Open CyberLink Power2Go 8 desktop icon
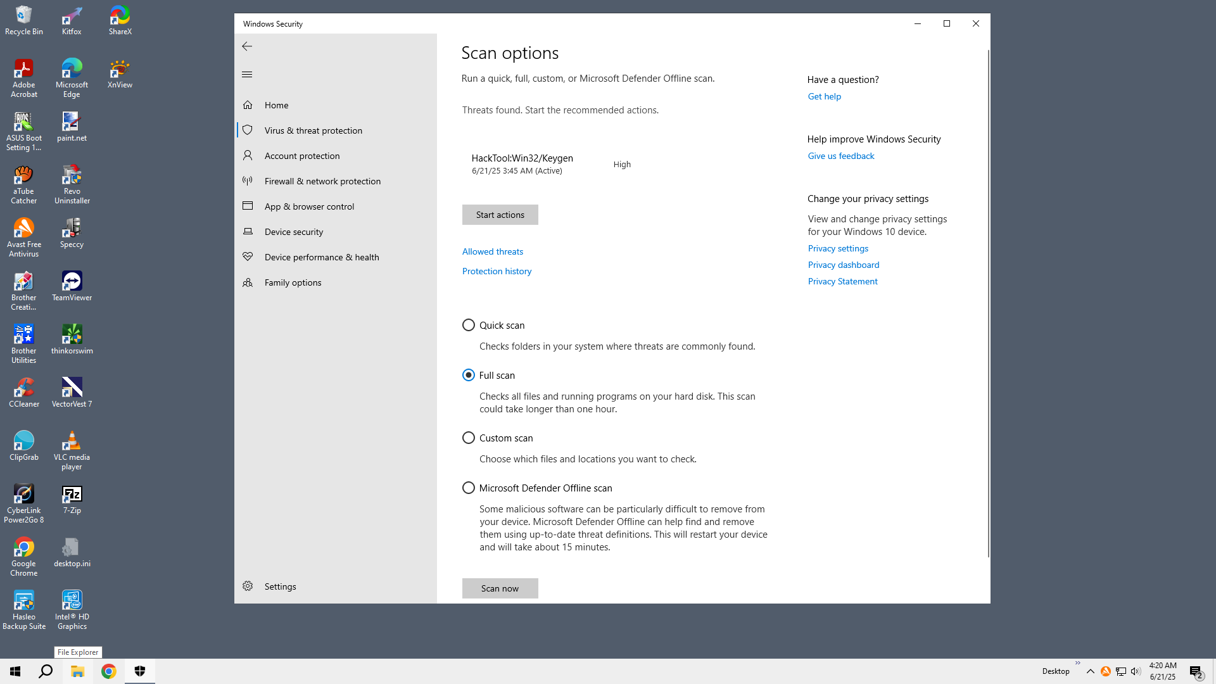Screen dimensions: 1216x684 (x=24, y=504)
